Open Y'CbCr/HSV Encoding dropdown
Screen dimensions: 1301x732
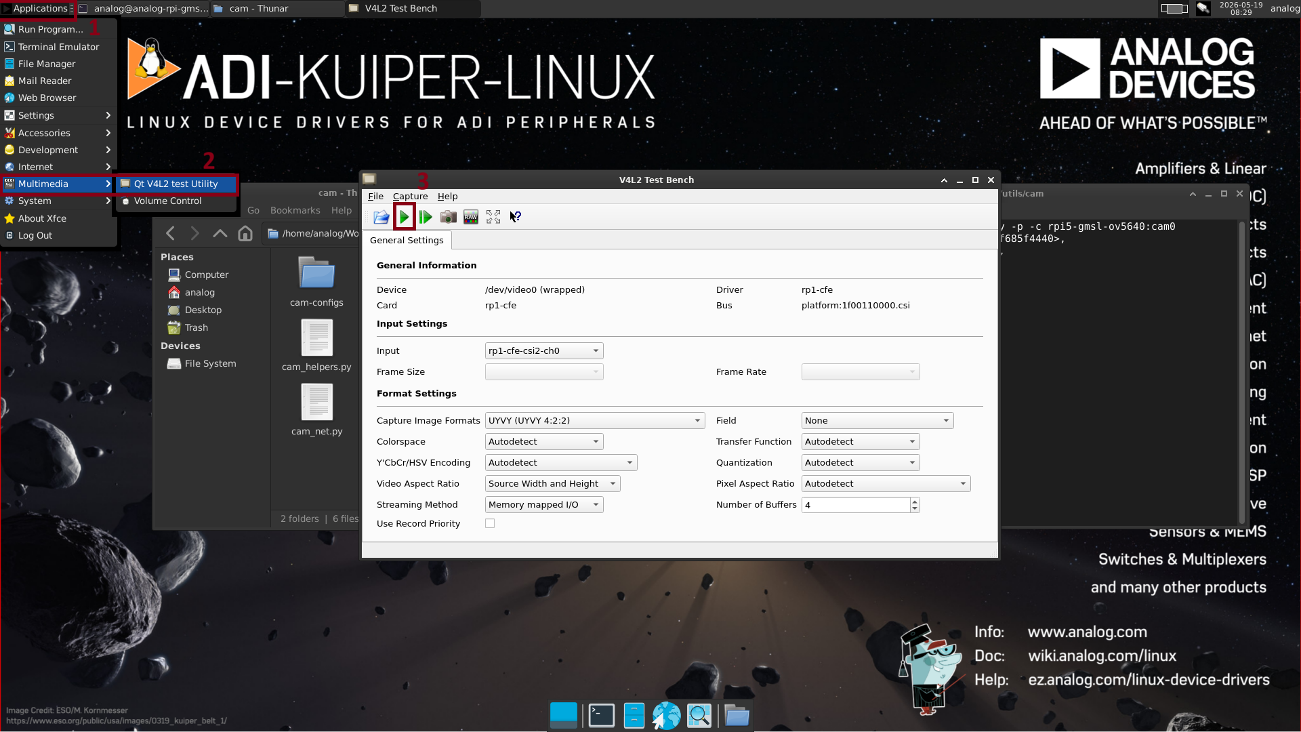tap(561, 462)
